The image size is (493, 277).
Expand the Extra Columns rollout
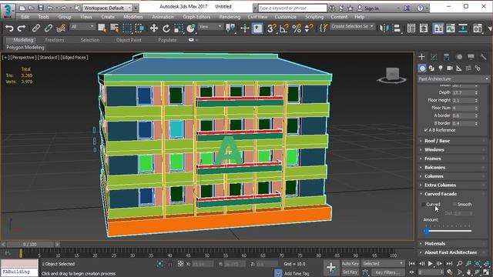coord(454,185)
